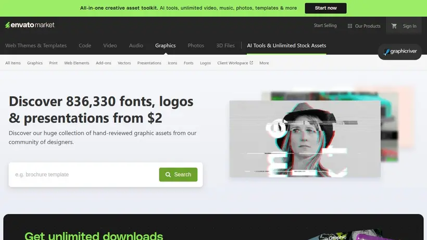Open the Fonts submenu item
This screenshot has height=240, width=427.
pos(188,63)
